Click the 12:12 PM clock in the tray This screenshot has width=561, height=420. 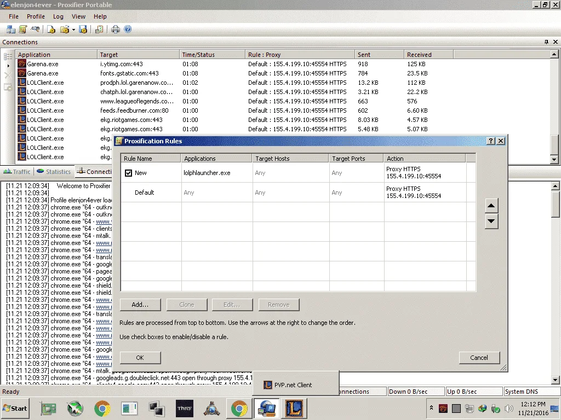533,404
